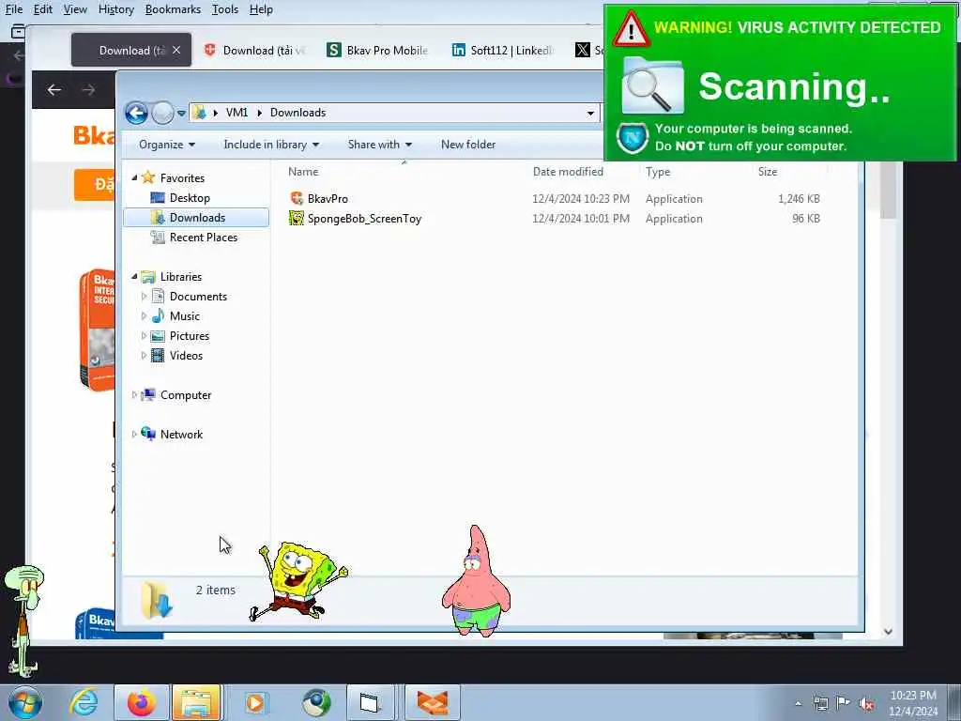Open the Firefox History menu
The height and width of the screenshot is (721, 961).
[x=115, y=9]
